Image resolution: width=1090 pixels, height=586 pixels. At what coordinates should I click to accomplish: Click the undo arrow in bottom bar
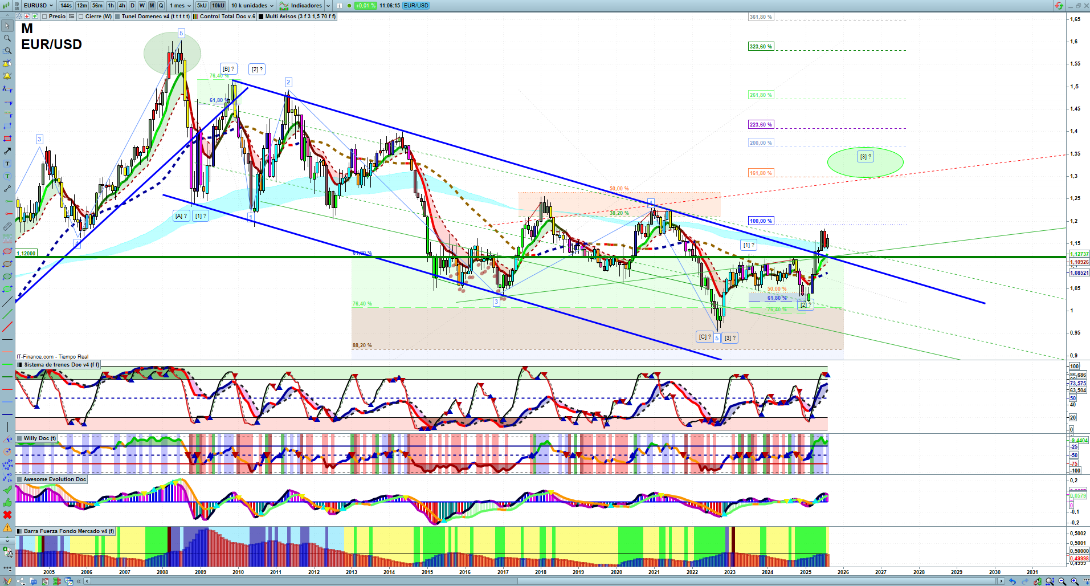point(1012,581)
